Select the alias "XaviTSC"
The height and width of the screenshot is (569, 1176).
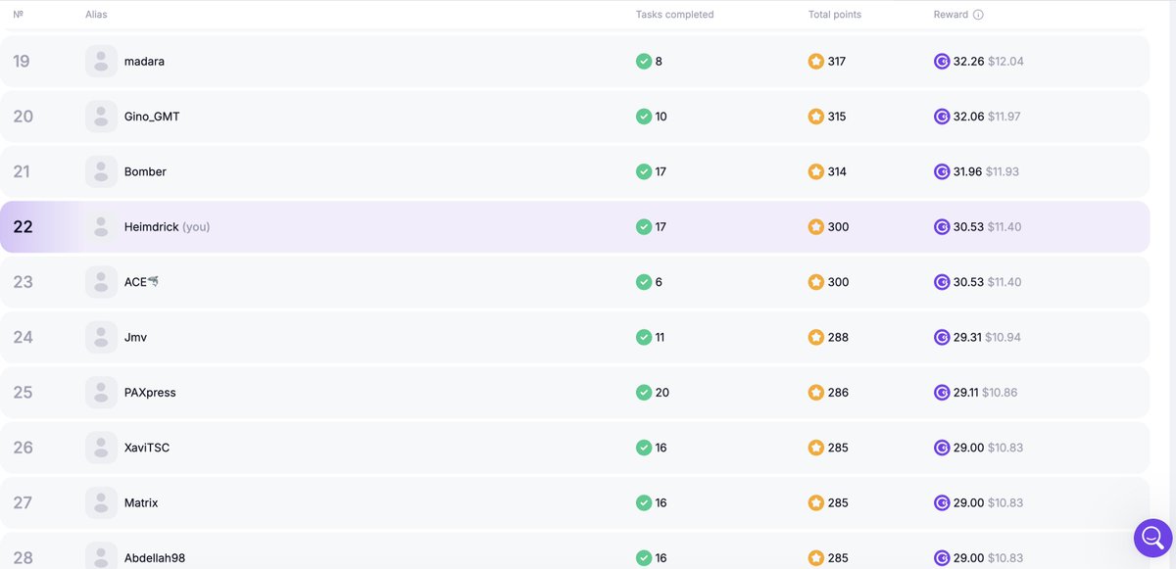[x=147, y=448]
